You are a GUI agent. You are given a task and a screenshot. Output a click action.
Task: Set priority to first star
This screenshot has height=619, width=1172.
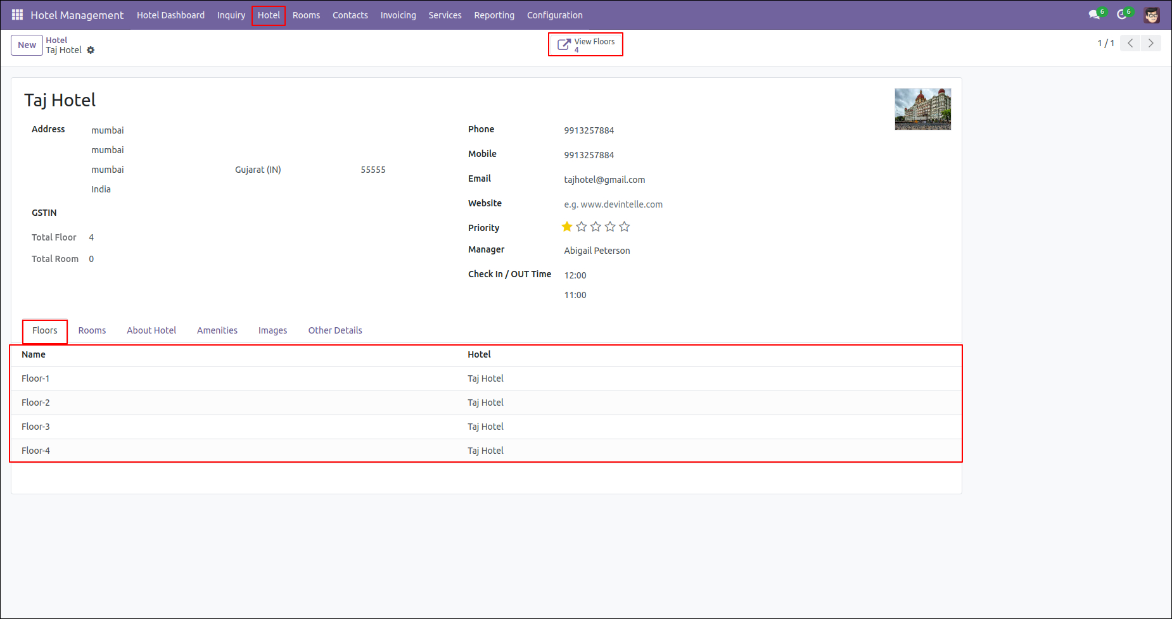(x=567, y=227)
